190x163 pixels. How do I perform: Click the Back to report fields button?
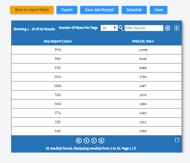click(x=32, y=10)
